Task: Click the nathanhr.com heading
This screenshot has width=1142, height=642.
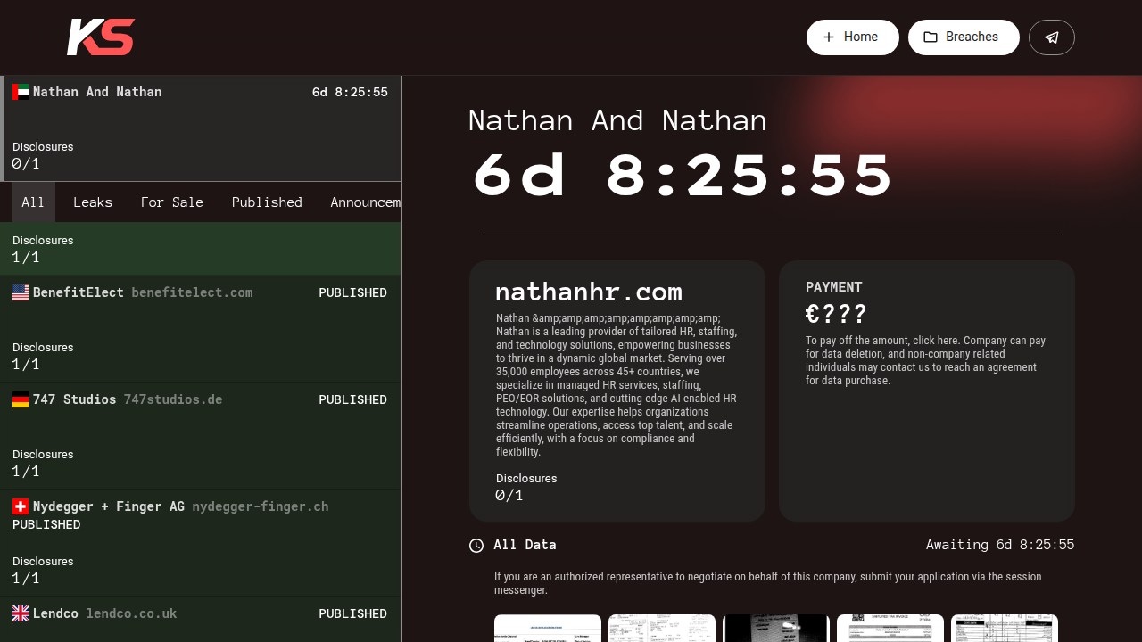Action: tap(589, 292)
